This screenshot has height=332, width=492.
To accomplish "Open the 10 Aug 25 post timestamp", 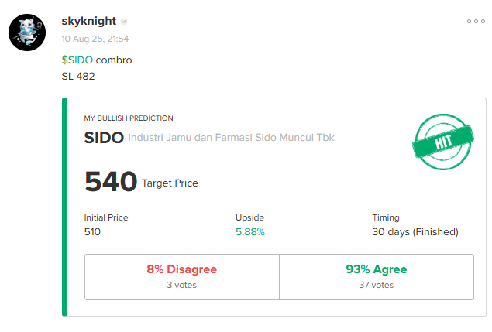I will coord(95,39).
